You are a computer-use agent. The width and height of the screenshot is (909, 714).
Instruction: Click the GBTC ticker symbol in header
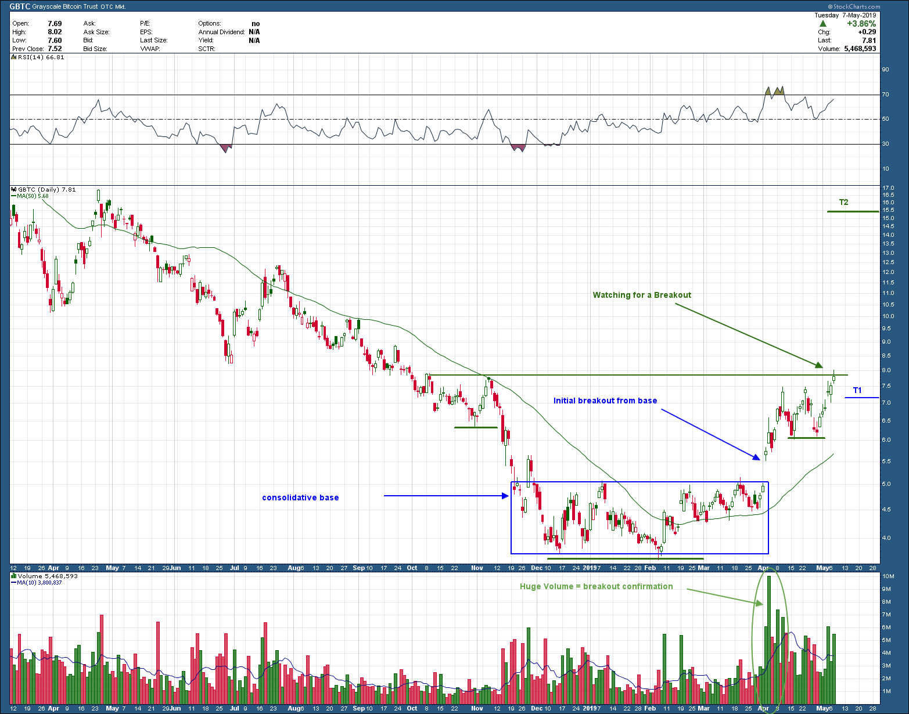(x=20, y=6)
